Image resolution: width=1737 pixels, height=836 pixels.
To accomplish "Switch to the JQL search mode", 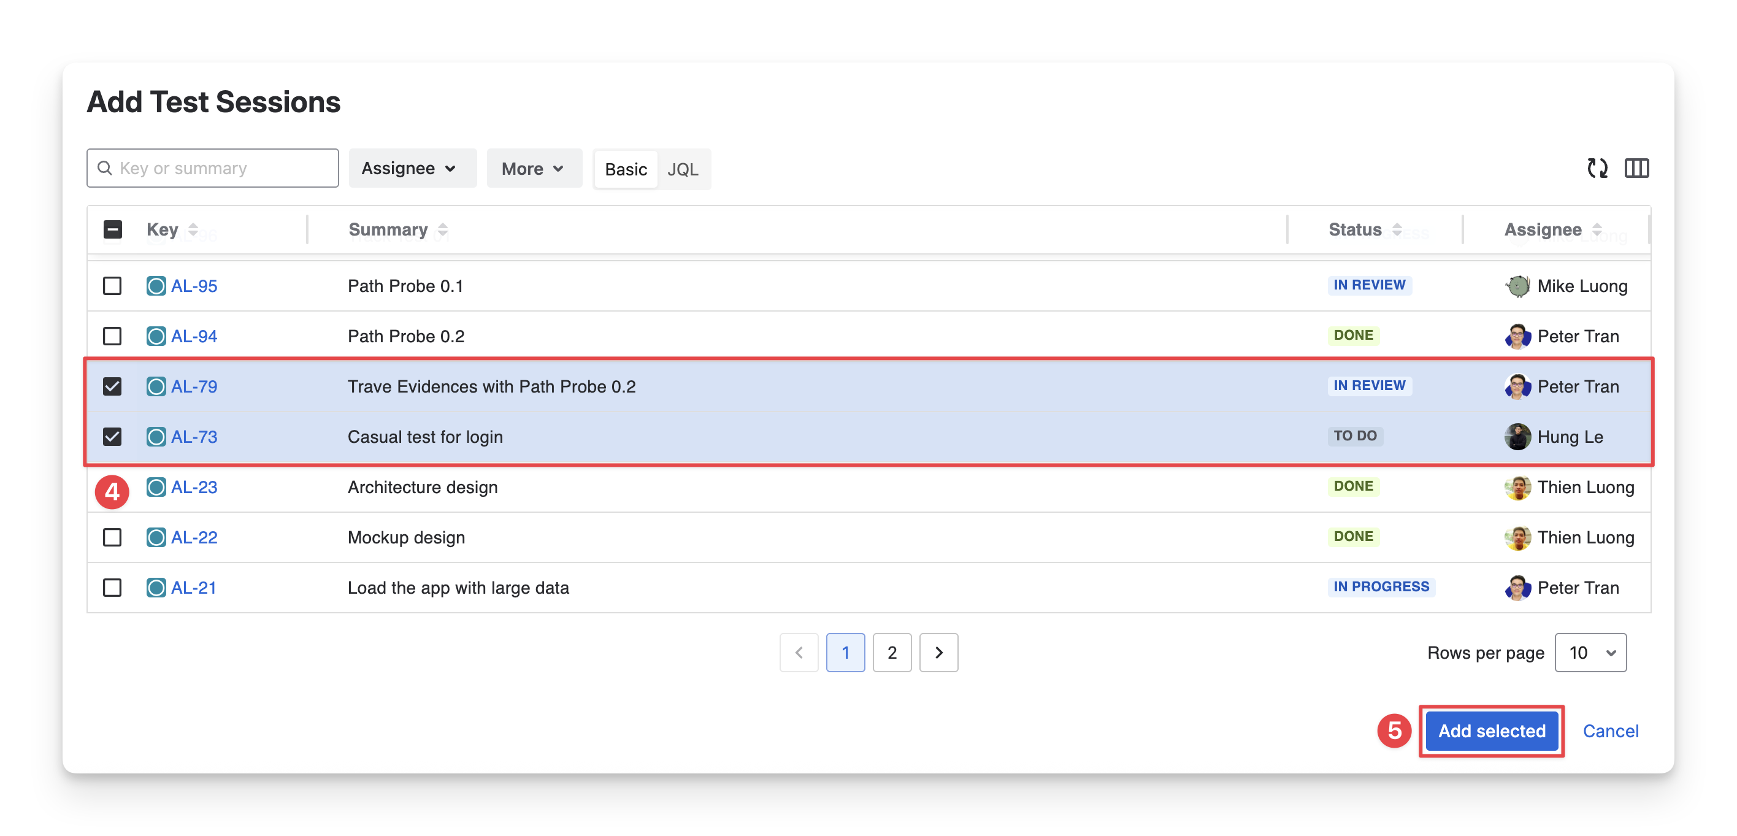I will click(x=683, y=169).
